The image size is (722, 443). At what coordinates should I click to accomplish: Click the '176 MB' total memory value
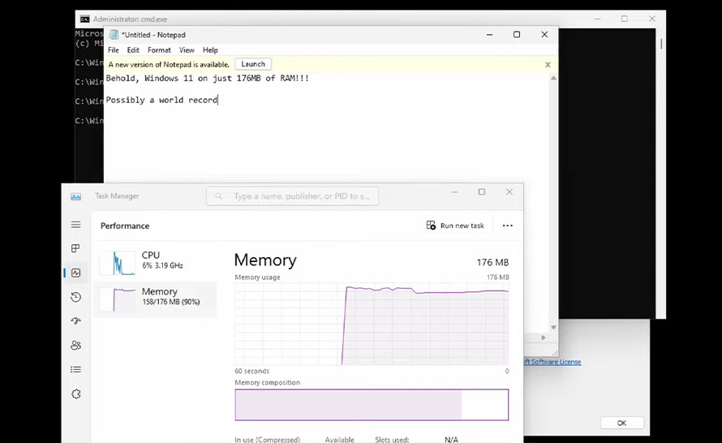tap(492, 263)
